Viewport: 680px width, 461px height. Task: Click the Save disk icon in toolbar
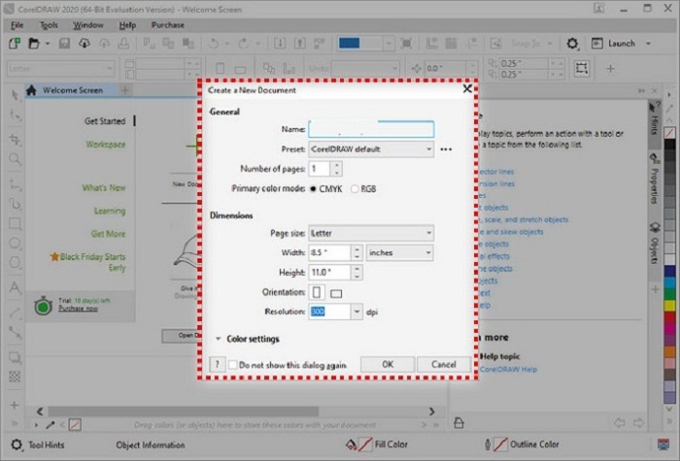click(x=65, y=44)
